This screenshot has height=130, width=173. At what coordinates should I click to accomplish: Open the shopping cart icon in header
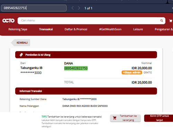(171, 21)
